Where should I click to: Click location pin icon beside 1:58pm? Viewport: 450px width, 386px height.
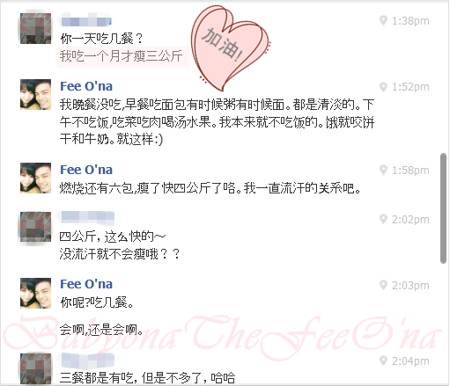pyautogui.click(x=383, y=170)
